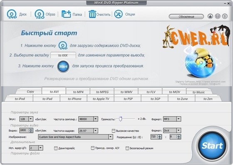Click Громкость volume slider handle
233x165 pixels.
(121, 119)
